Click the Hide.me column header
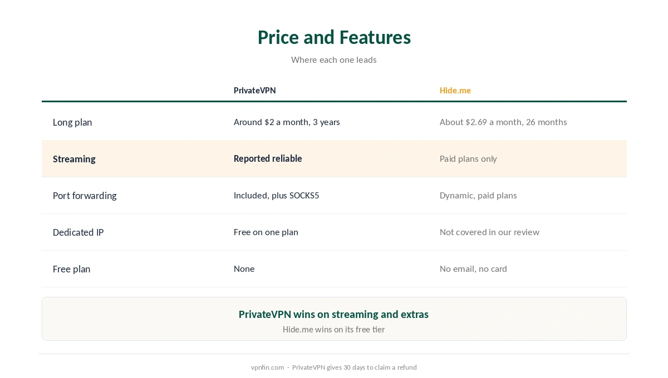668x378 pixels. pos(455,90)
